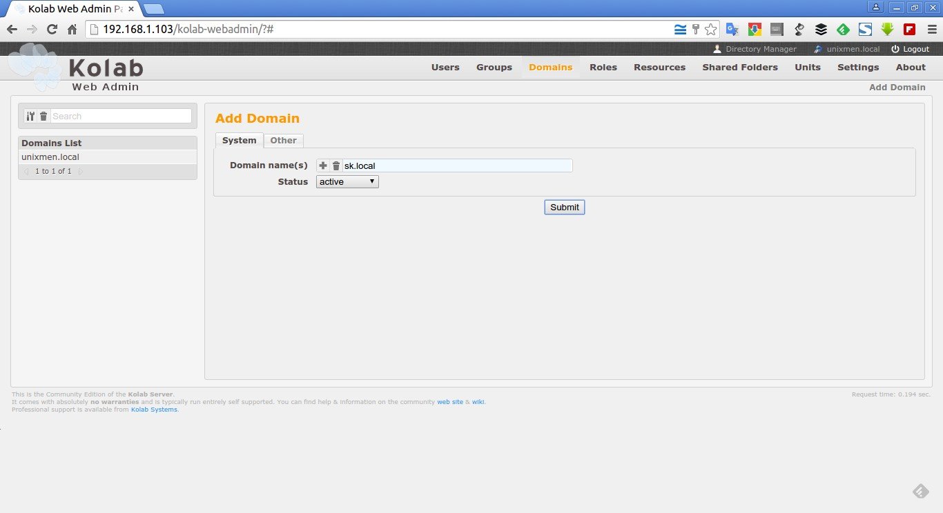This screenshot has width=943, height=513.
Task: Click the saved password key icon
Action: pyautogui.click(x=695, y=30)
